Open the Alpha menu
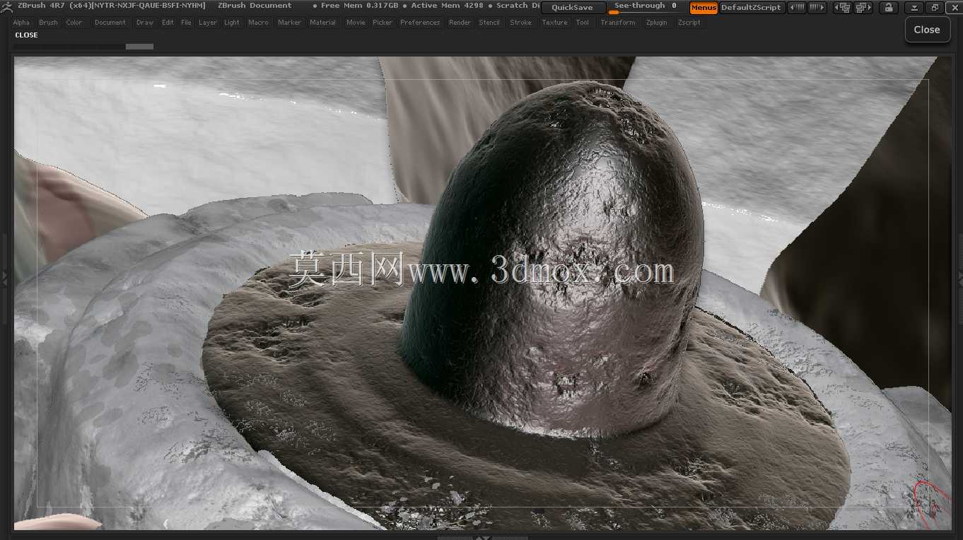Viewport: 963px width, 540px height. [x=21, y=23]
